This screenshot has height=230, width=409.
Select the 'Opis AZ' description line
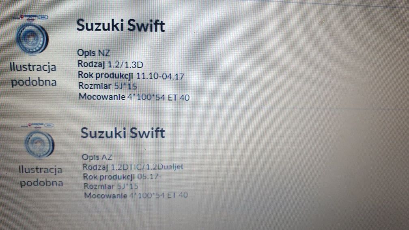click(97, 157)
